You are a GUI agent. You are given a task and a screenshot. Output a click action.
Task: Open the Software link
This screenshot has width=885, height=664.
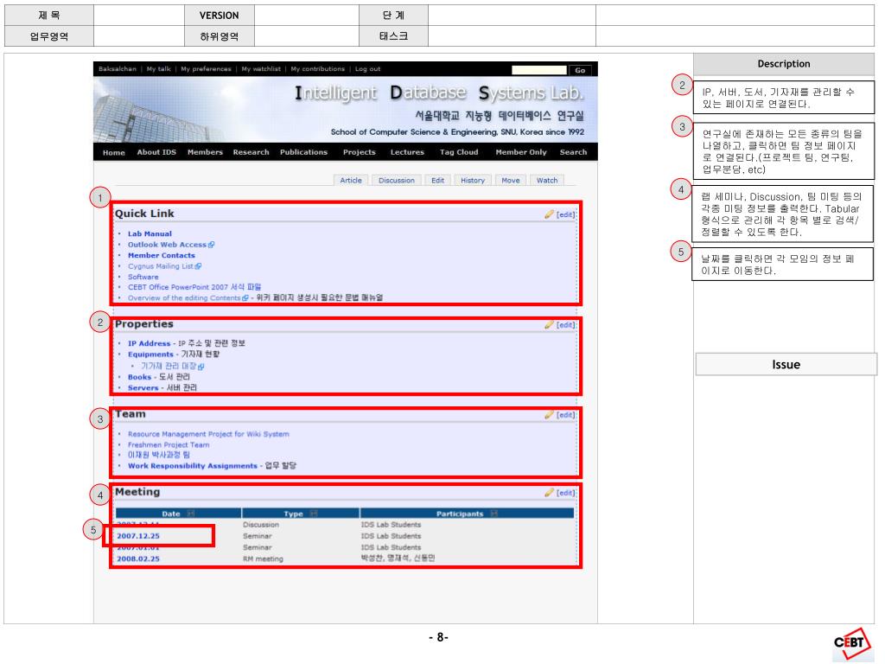click(x=143, y=278)
